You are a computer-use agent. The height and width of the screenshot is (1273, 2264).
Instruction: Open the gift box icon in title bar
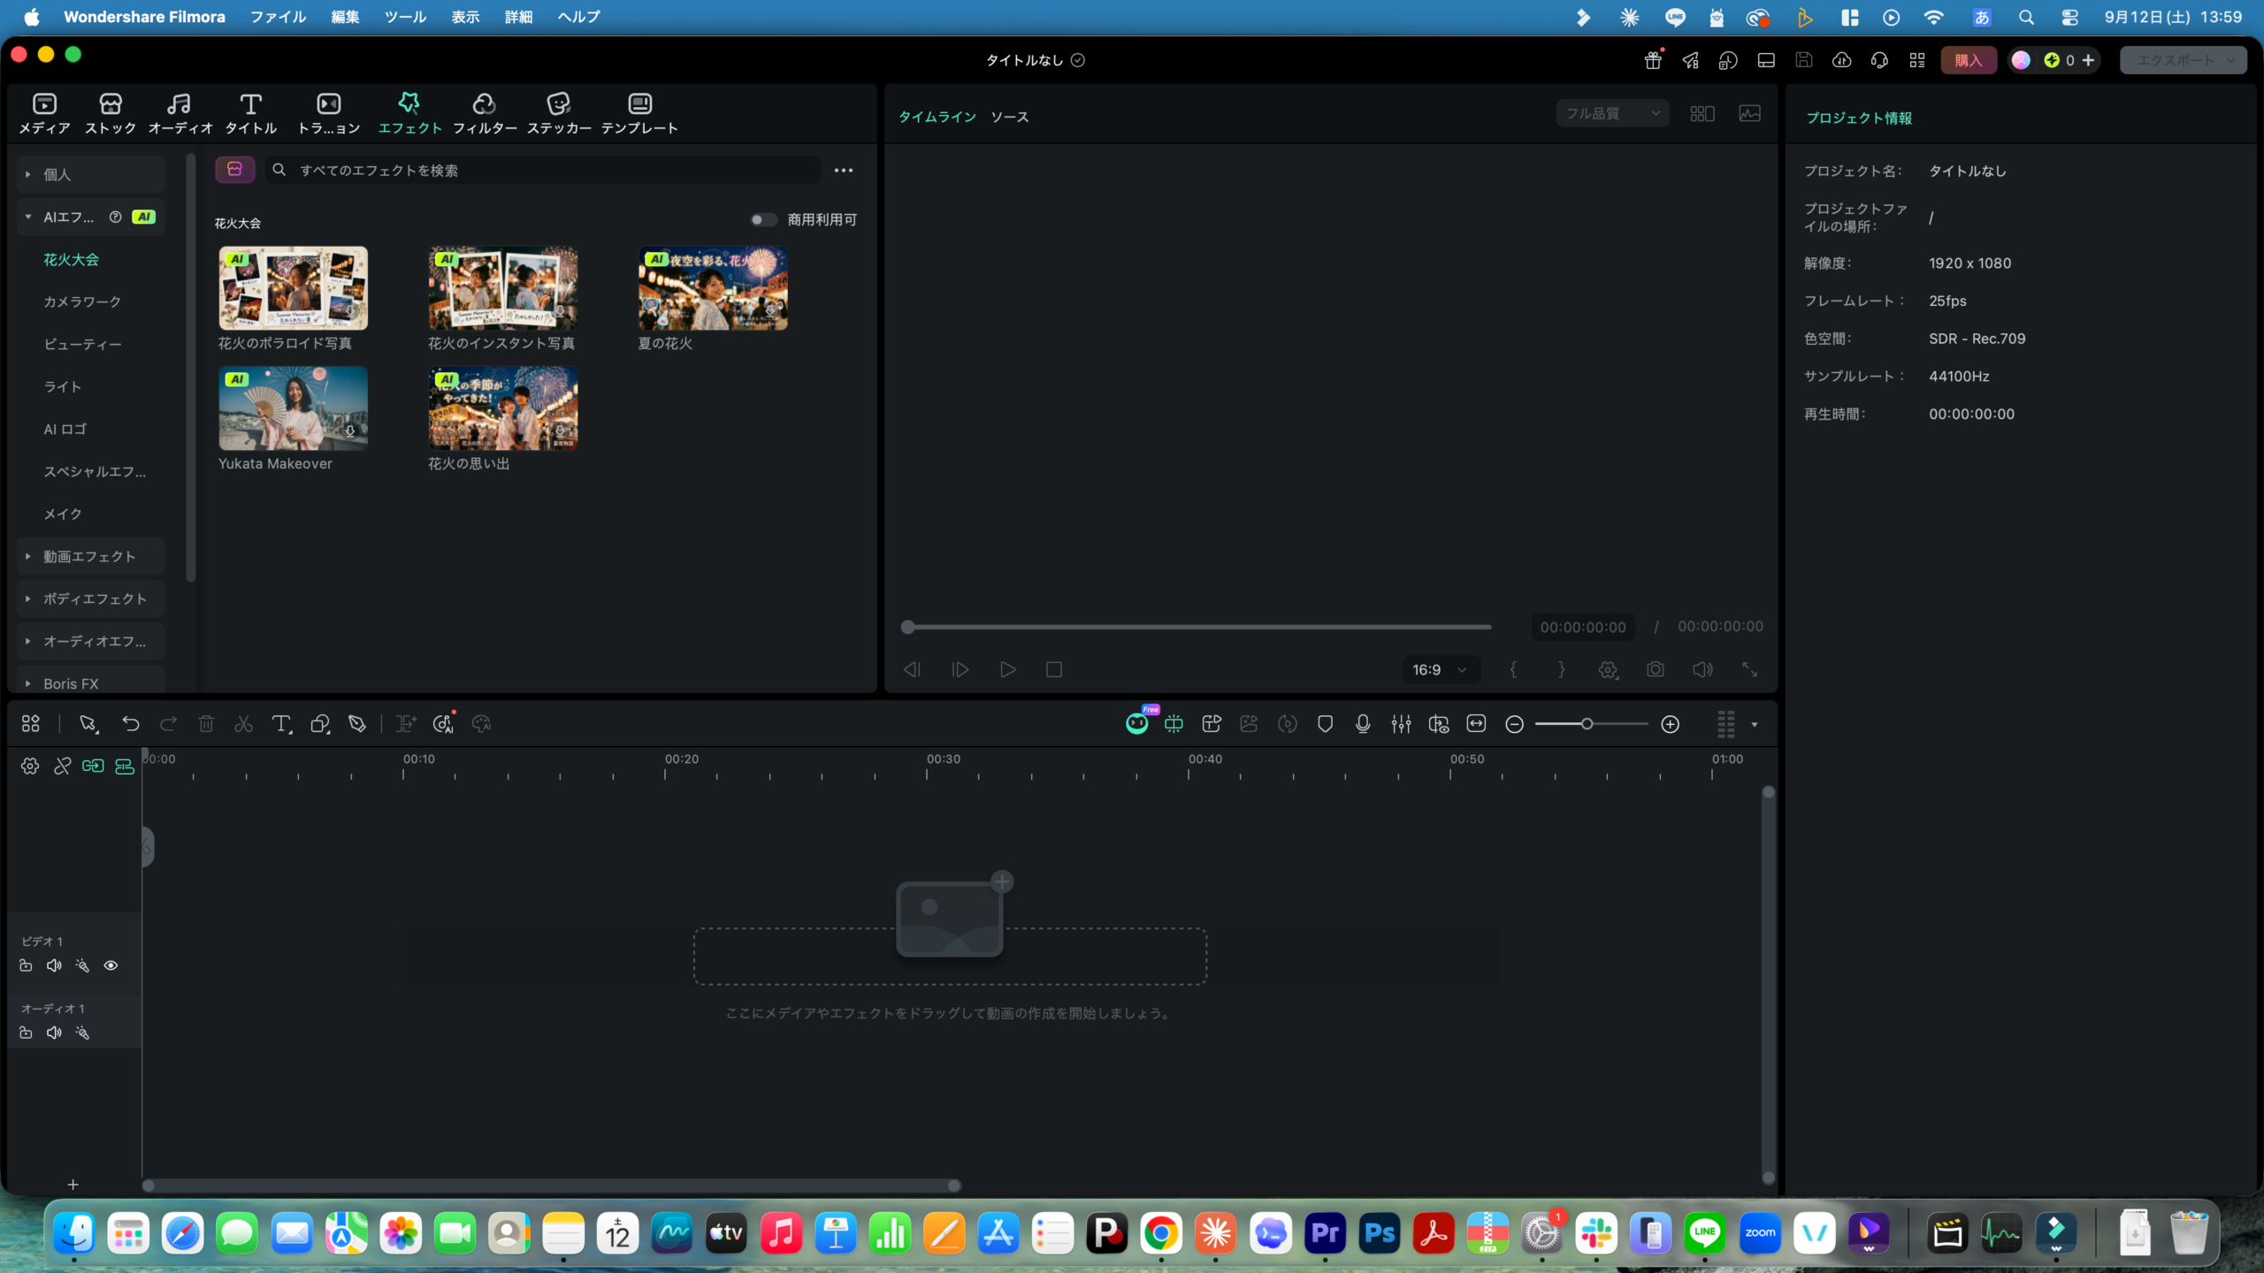tap(1653, 60)
